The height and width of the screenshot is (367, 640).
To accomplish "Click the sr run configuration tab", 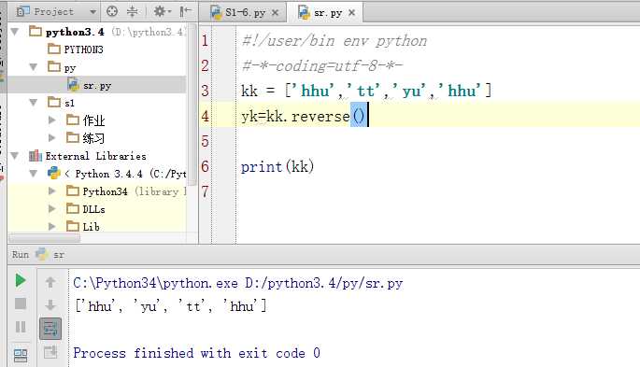I will (x=50, y=255).
